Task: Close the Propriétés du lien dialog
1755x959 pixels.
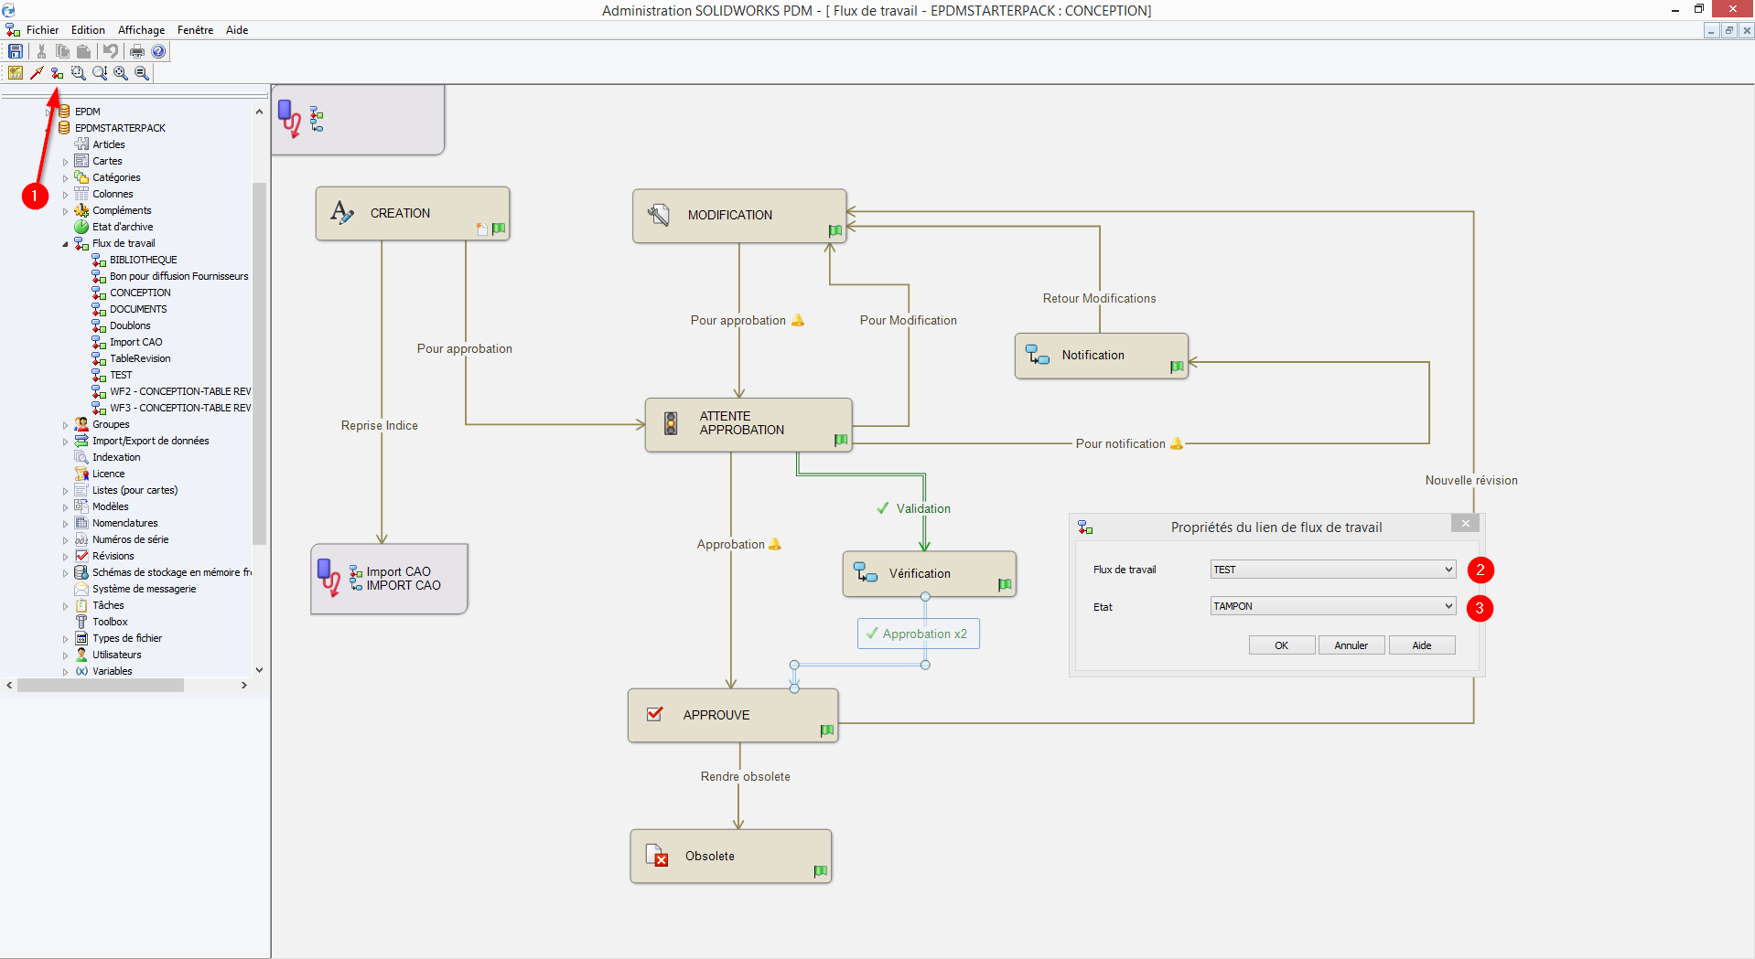Action: (x=1465, y=524)
